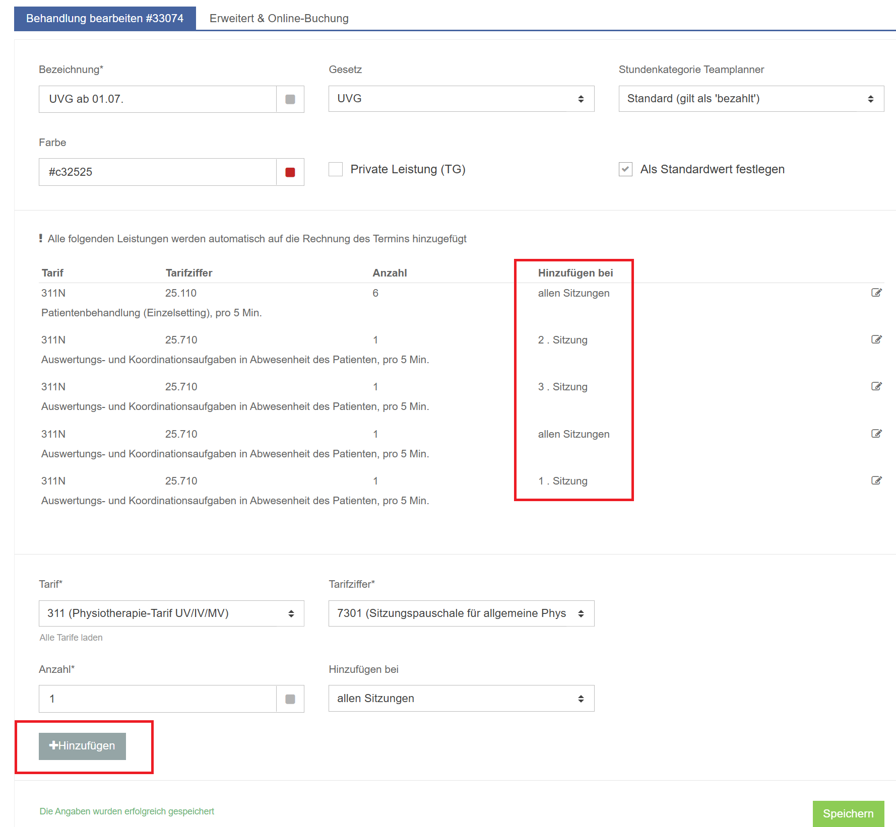Click the grey icon beside Bezeichnung field
Viewport: 896px width, 827px height.
pos(290,99)
